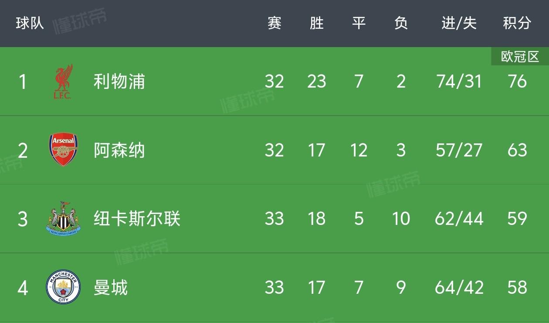549x323 pixels.
Task: Select the 纽卡斯尔联 team name
Action: 137,218
